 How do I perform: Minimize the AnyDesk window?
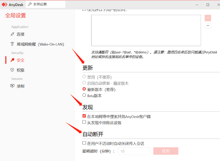[x=197, y=5]
